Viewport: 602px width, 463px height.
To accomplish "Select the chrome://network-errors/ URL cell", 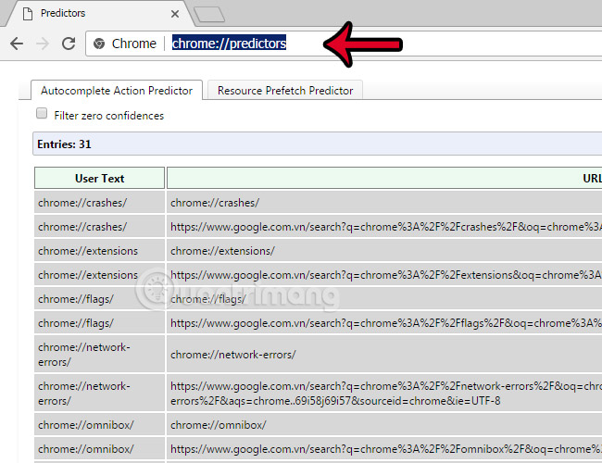I will tap(384, 355).
